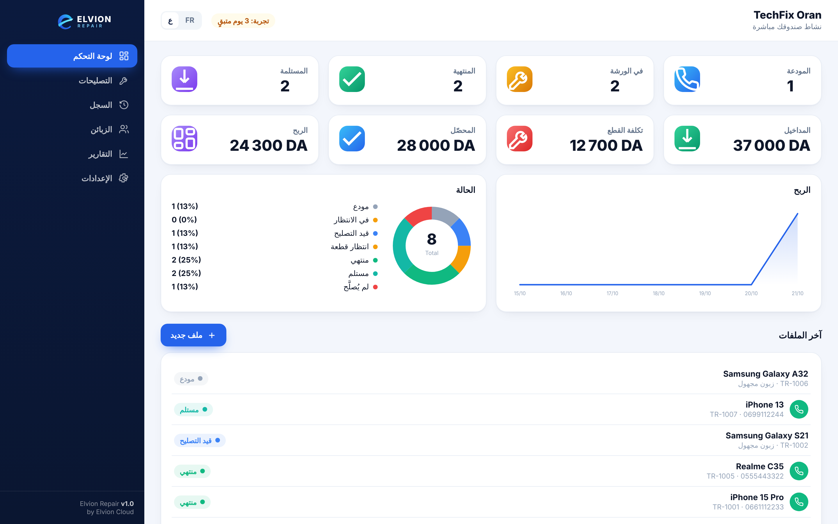Open التصليحات in the sidebar

point(72,80)
